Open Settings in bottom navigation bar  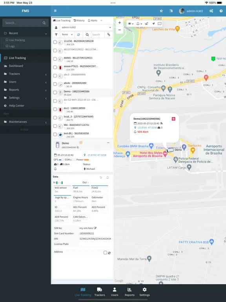click(144, 292)
